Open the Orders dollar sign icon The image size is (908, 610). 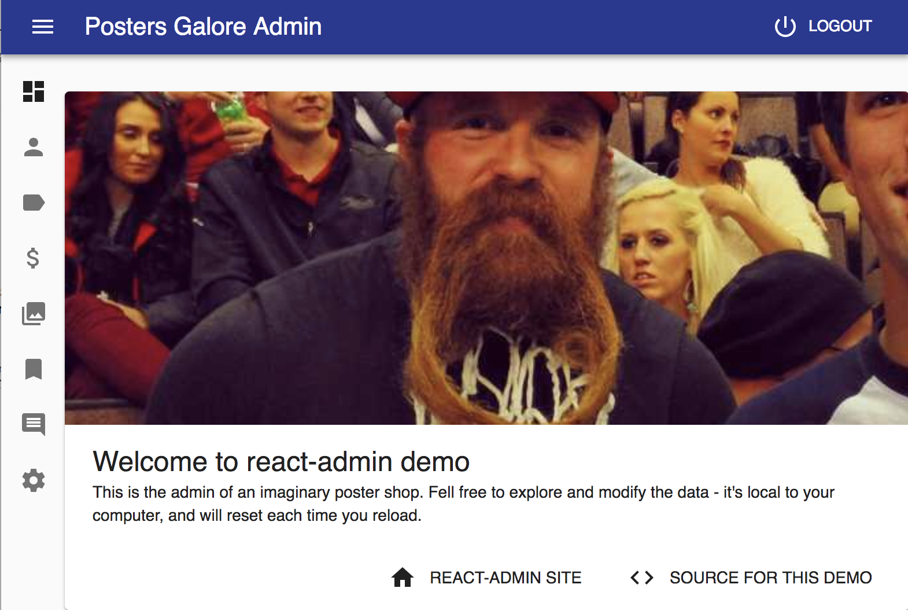[x=34, y=258]
